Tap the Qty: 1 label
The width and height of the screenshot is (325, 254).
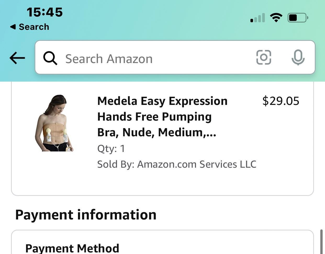coord(111,149)
